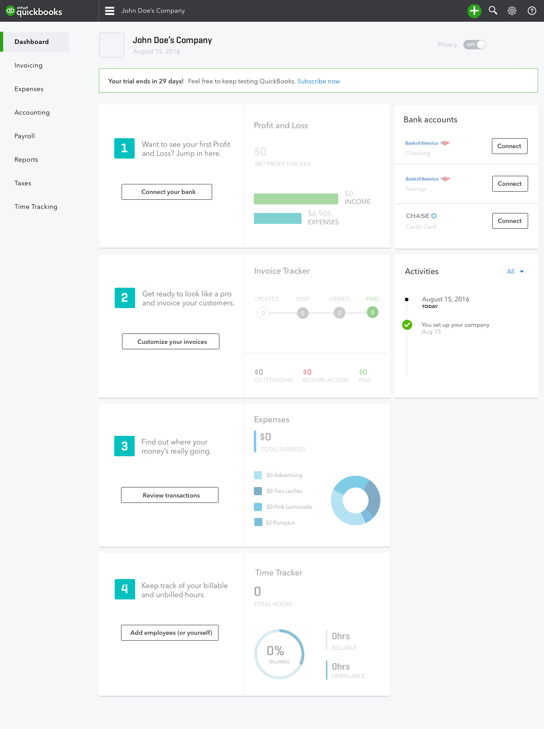Click the teal Expenses bar
544x729 pixels.
(x=277, y=218)
